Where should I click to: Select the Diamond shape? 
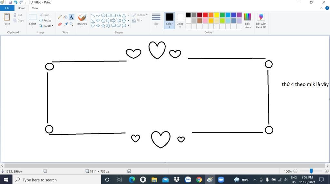(x=98, y=21)
